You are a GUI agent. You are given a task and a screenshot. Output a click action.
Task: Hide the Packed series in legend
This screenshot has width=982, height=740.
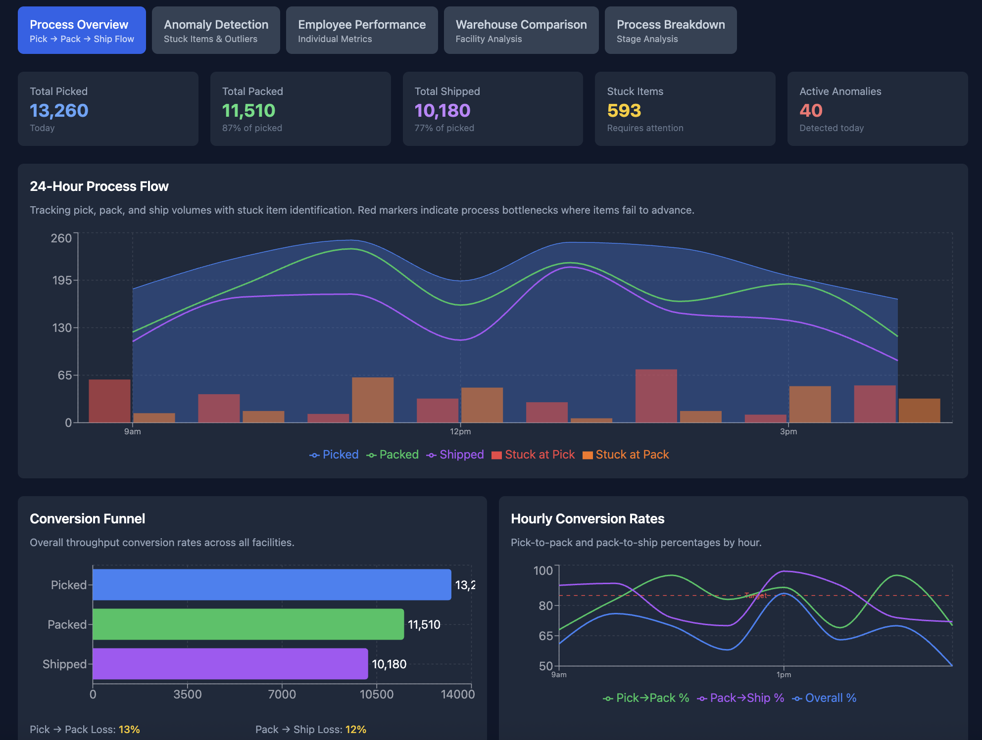(x=393, y=455)
